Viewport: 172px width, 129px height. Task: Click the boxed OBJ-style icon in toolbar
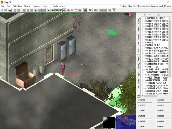tap(85, 10)
